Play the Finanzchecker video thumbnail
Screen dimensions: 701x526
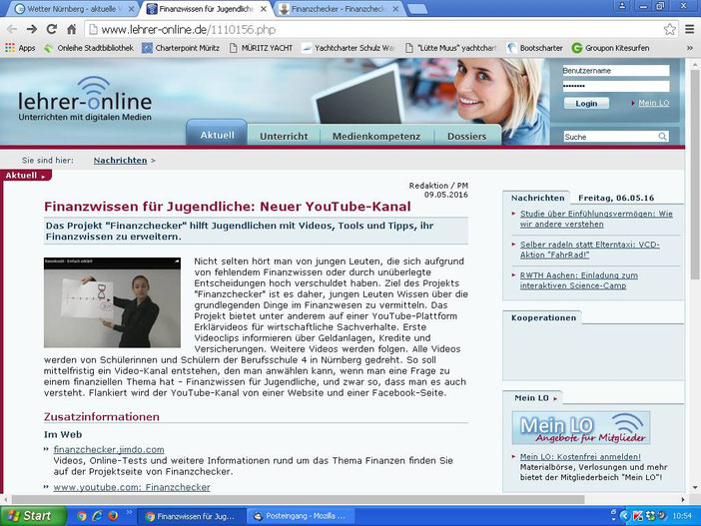[x=112, y=302]
